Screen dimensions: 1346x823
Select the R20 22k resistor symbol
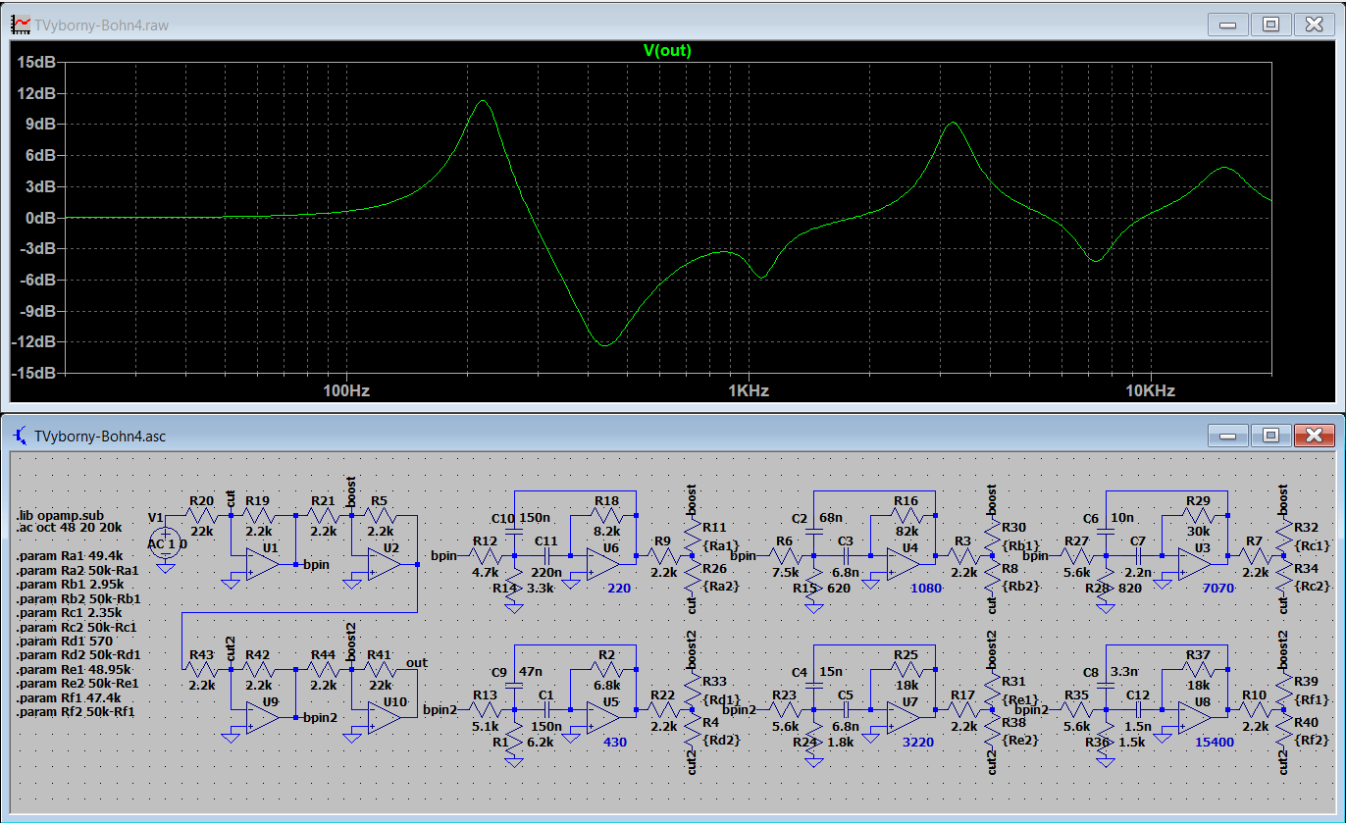pyautogui.click(x=201, y=514)
